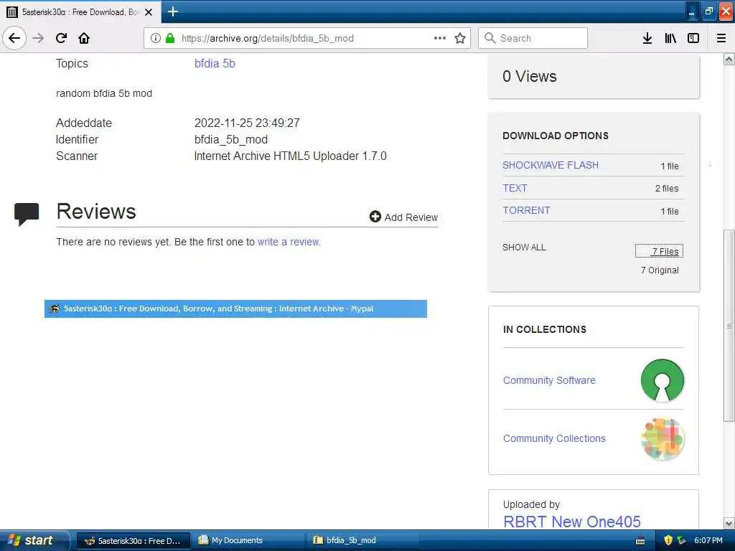Open My Documents from the taskbar
The height and width of the screenshot is (551, 735).
pyautogui.click(x=249, y=540)
